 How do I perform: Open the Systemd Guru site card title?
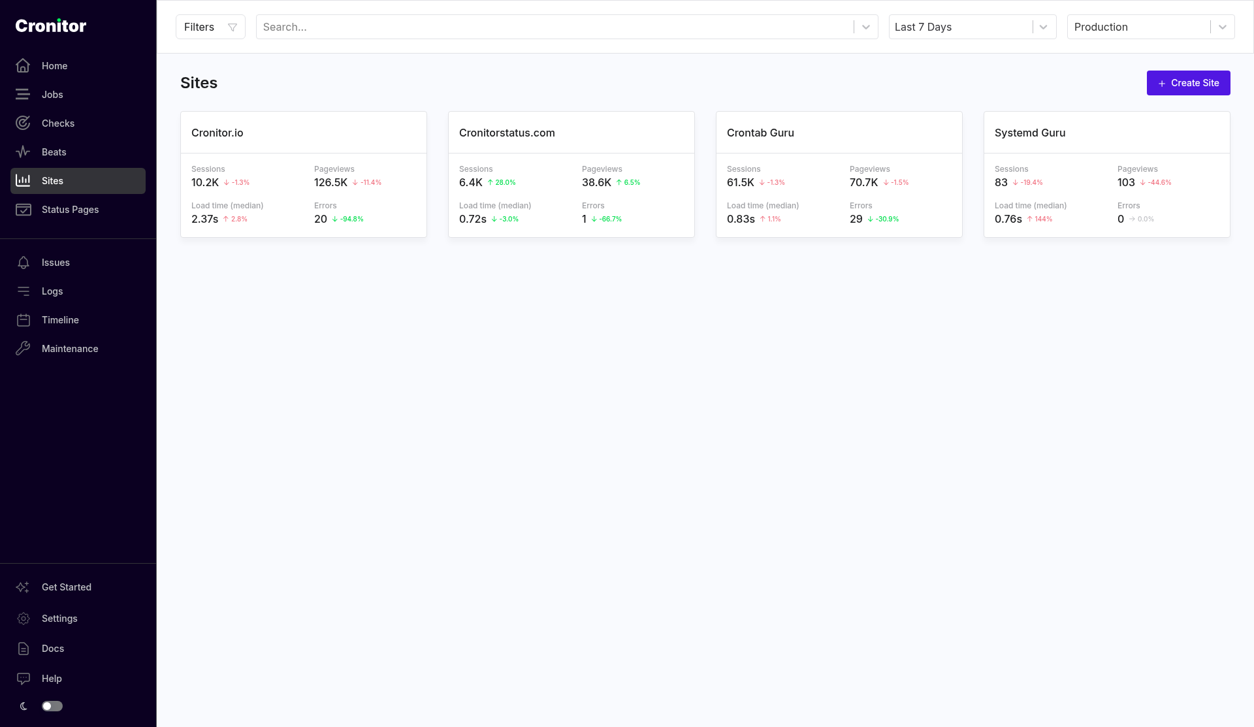tap(1030, 133)
